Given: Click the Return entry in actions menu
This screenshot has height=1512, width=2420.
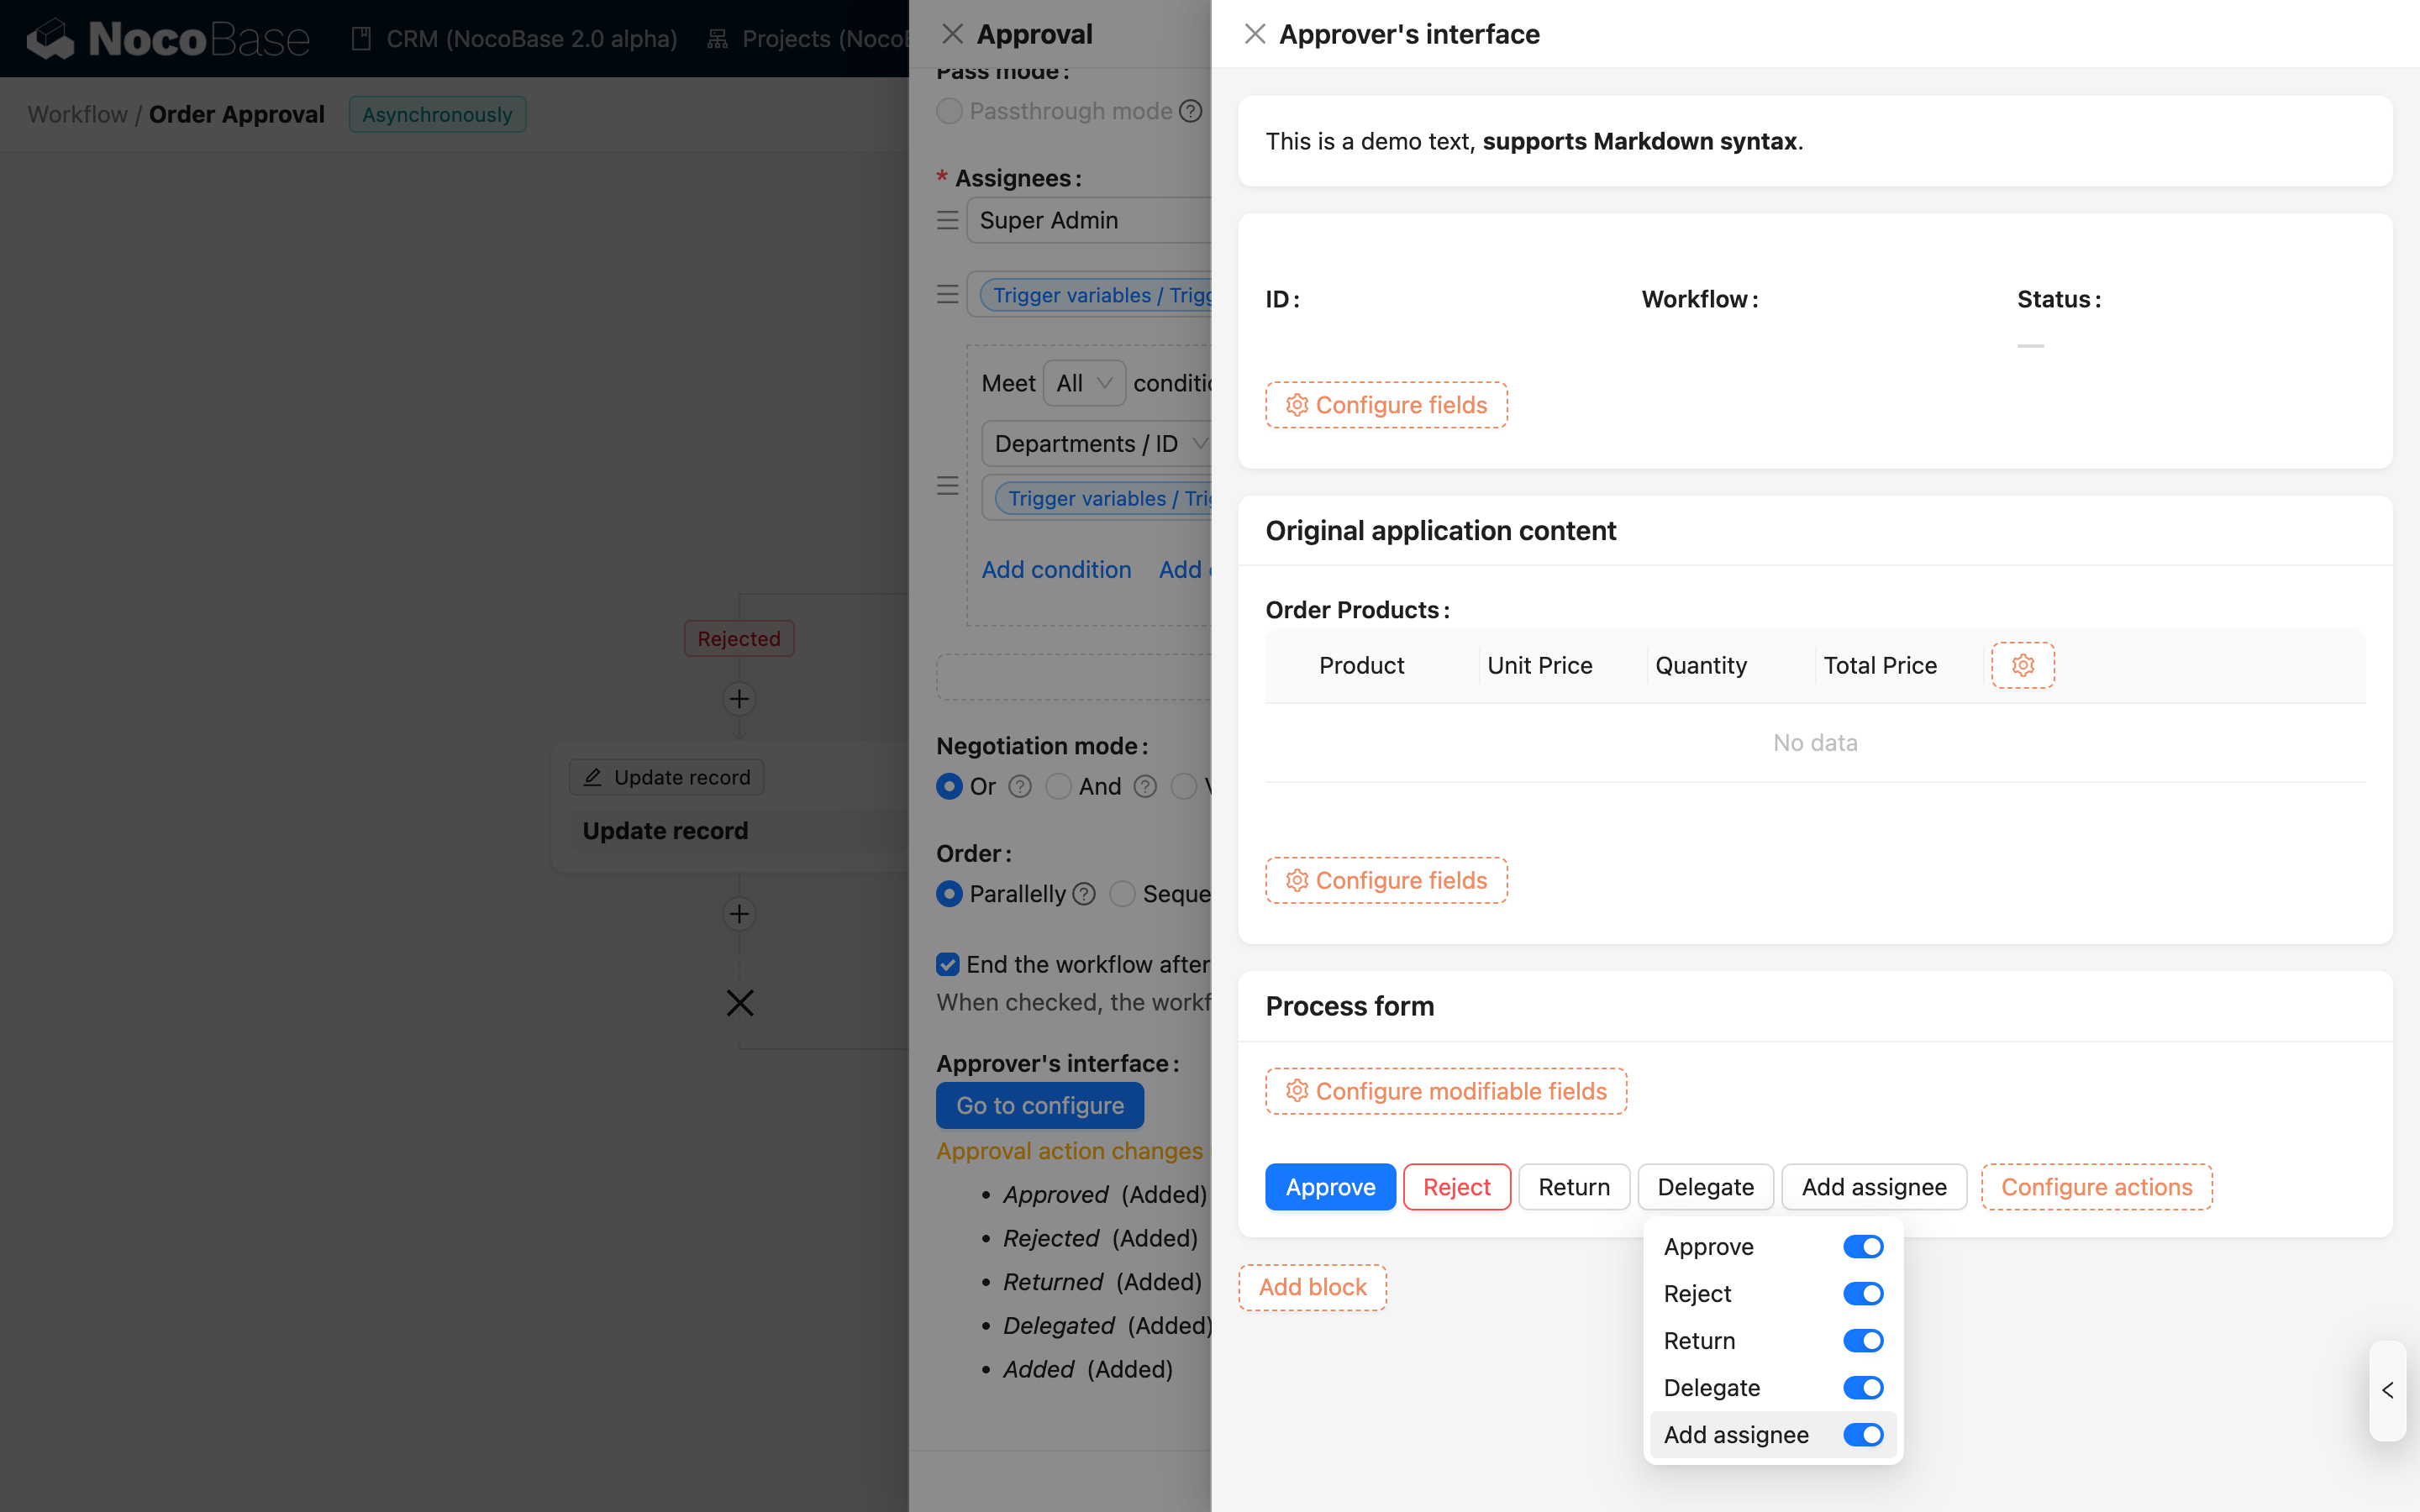Looking at the screenshot, I should [1699, 1341].
